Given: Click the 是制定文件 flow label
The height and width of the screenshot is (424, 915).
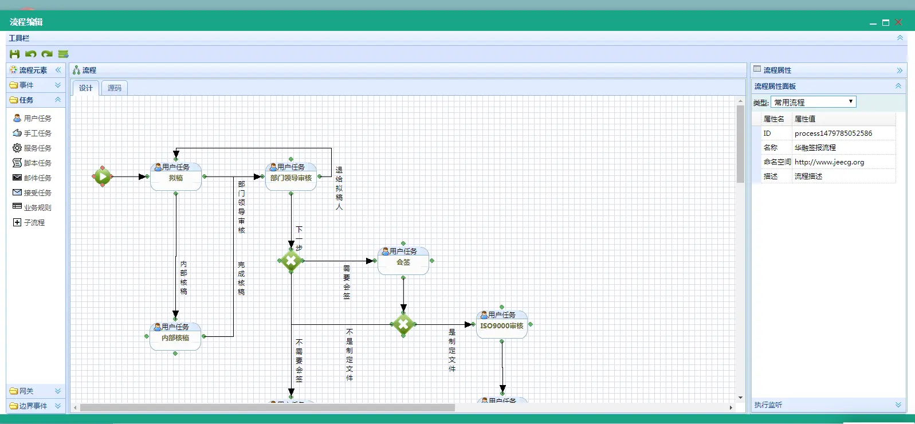Looking at the screenshot, I should [452, 350].
